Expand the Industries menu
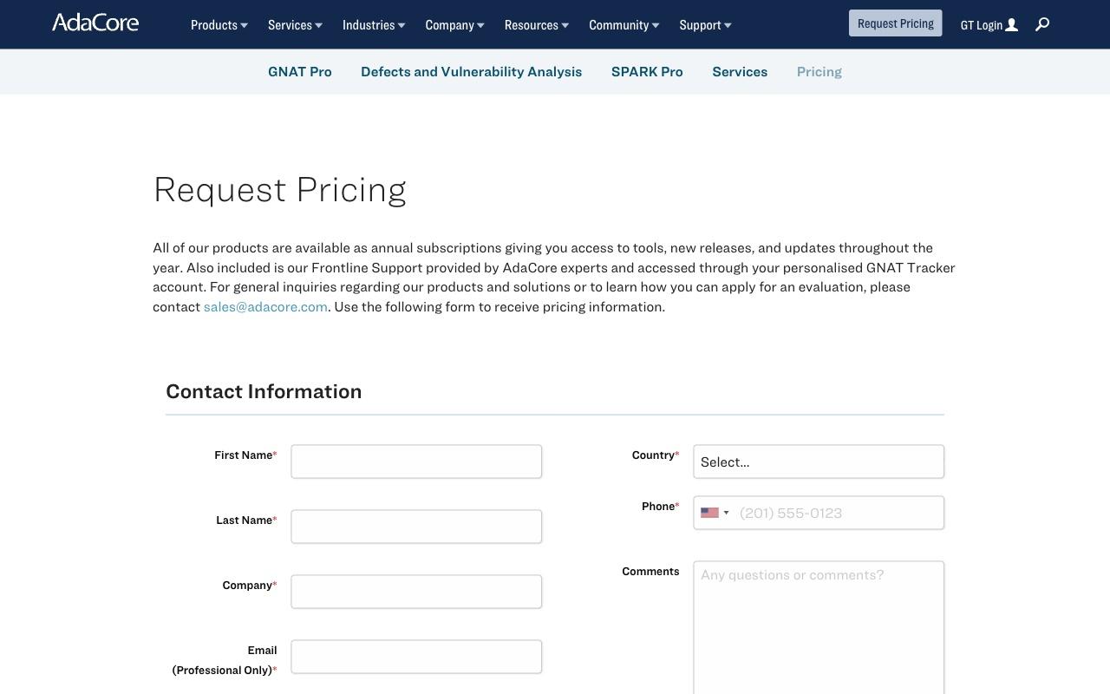Screen dimensions: 1110x694 coord(374,25)
